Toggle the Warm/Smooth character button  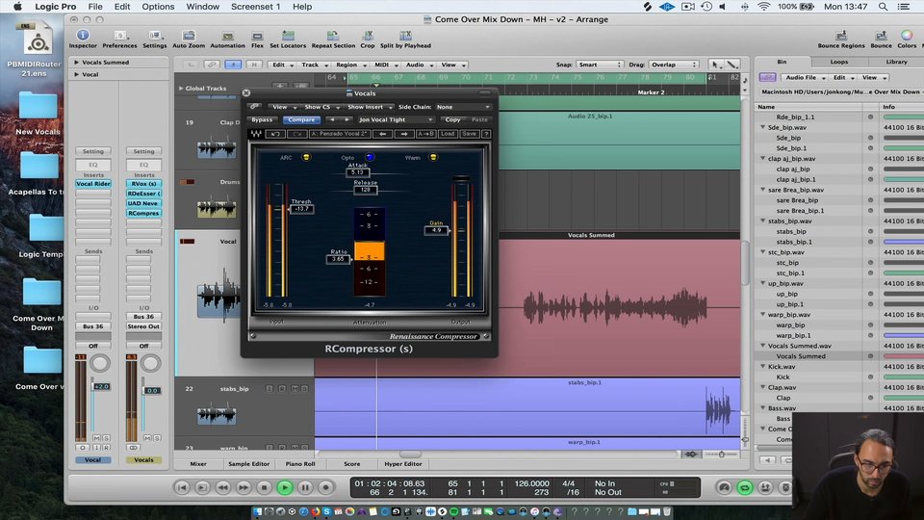(x=433, y=157)
